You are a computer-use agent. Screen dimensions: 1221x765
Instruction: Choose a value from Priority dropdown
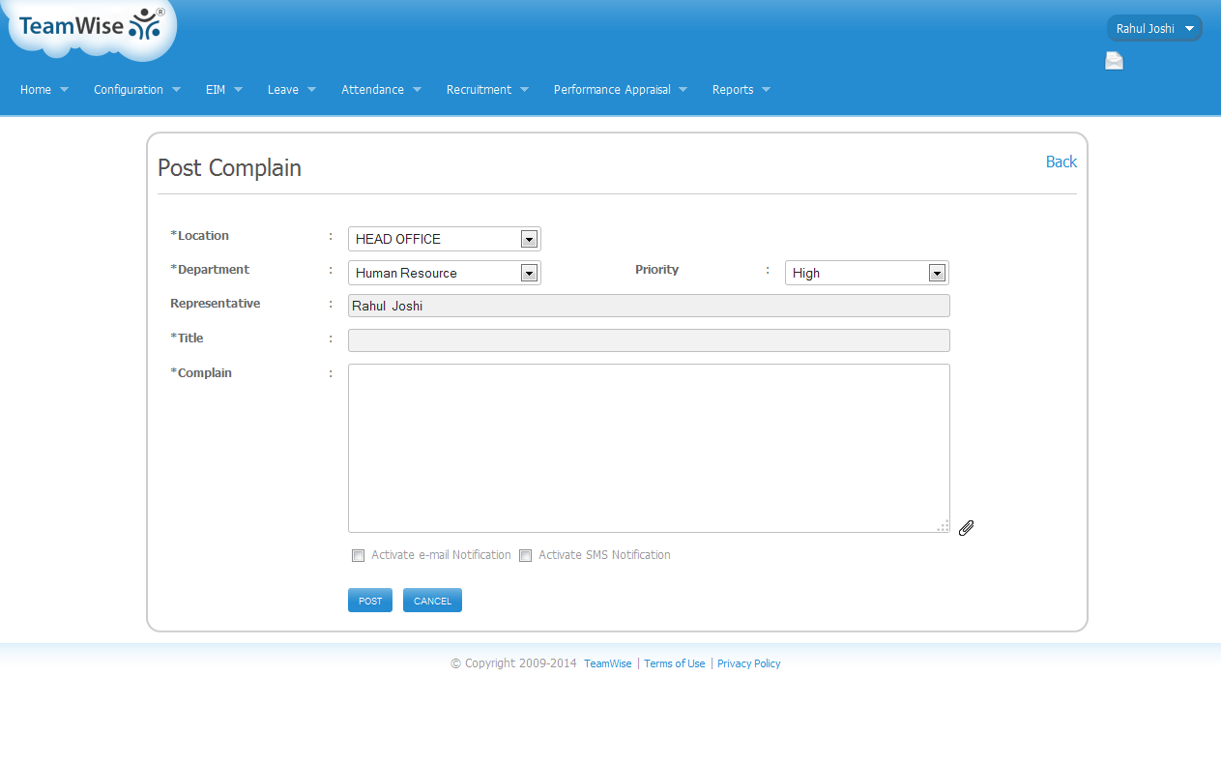(x=866, y=273)
